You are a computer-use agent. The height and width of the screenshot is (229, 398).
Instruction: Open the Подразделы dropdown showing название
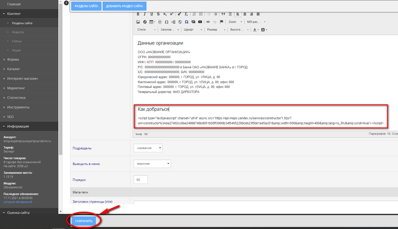[x=148, y=148]
